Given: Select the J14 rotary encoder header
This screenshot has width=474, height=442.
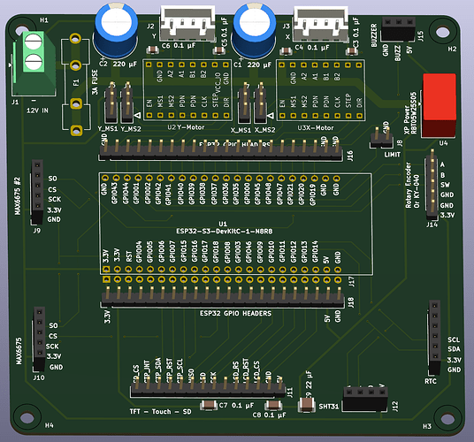Looking at the screenshot, I should (432, 184).
